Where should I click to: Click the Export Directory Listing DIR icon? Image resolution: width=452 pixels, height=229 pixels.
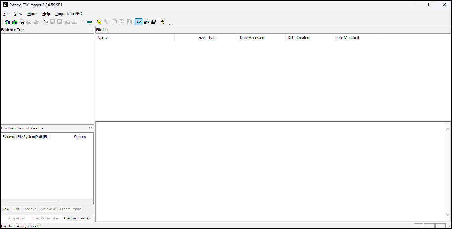pyautogui.click(x=129, y=22)
